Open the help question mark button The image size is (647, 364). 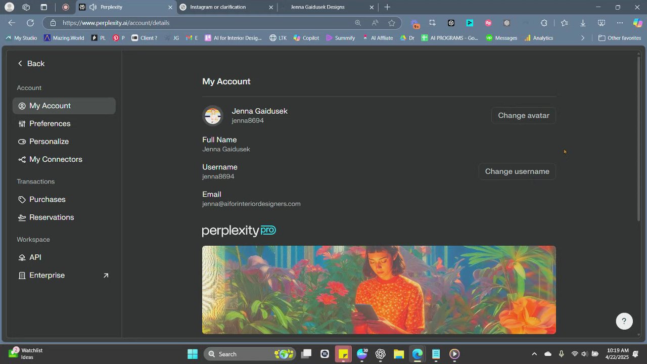pyautogui.click(x=624, y=321)
